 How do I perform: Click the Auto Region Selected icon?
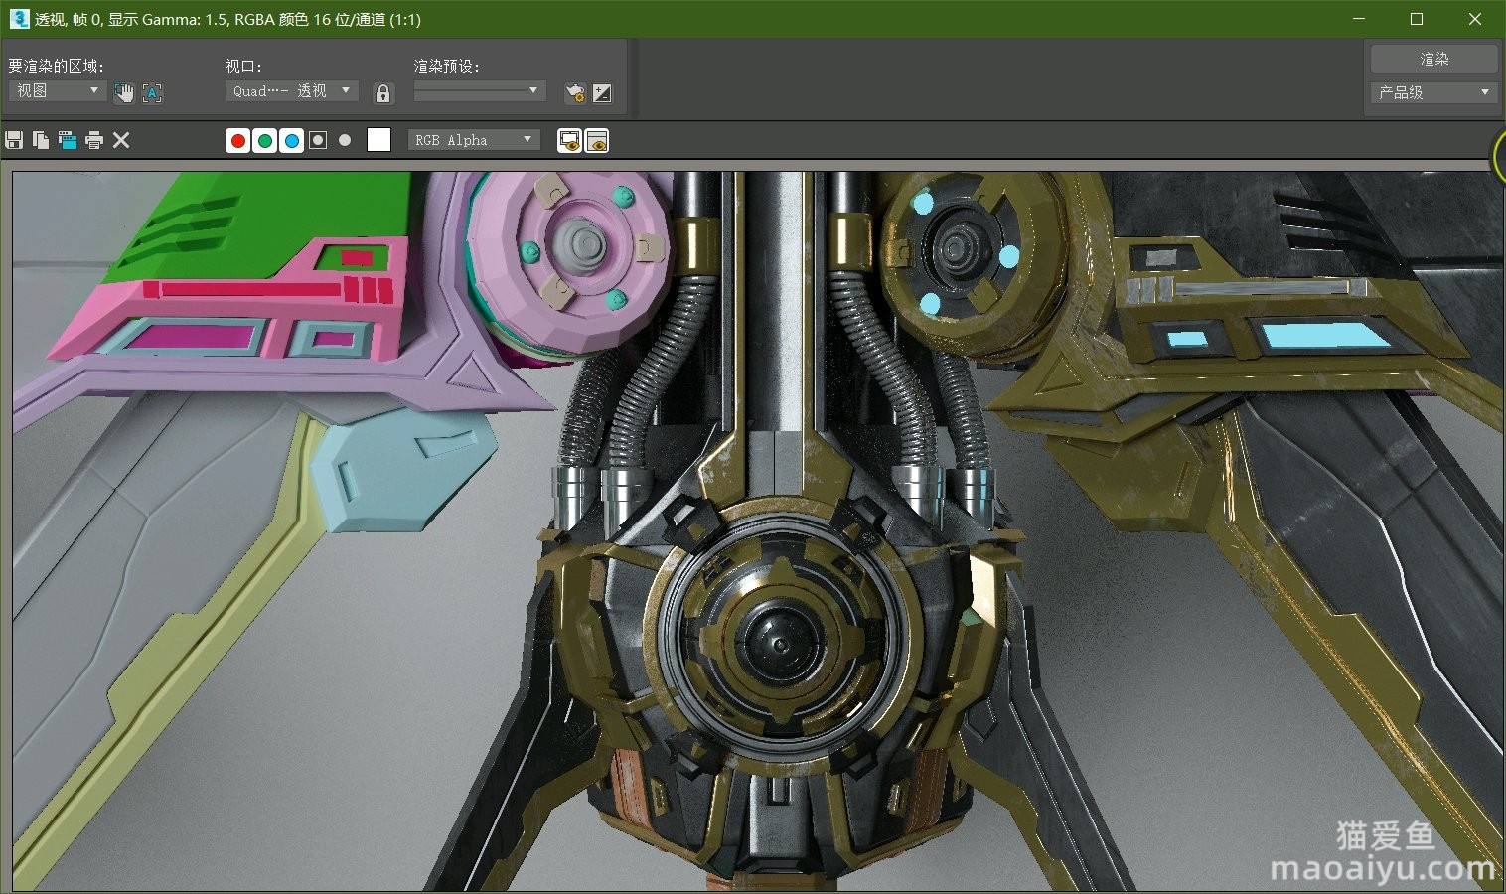click(x=152, y=93)
